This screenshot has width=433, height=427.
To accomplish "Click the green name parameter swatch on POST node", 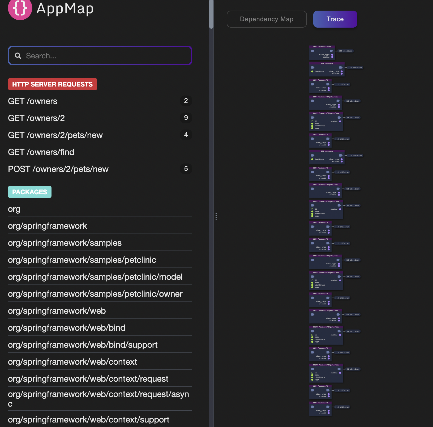I will pos(312,124).
